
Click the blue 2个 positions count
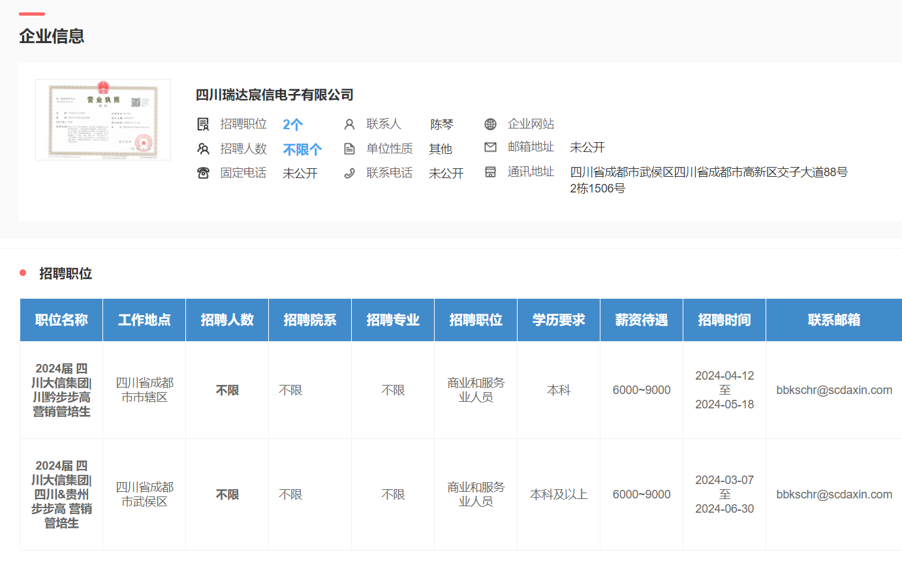click(x=292, y=125)
